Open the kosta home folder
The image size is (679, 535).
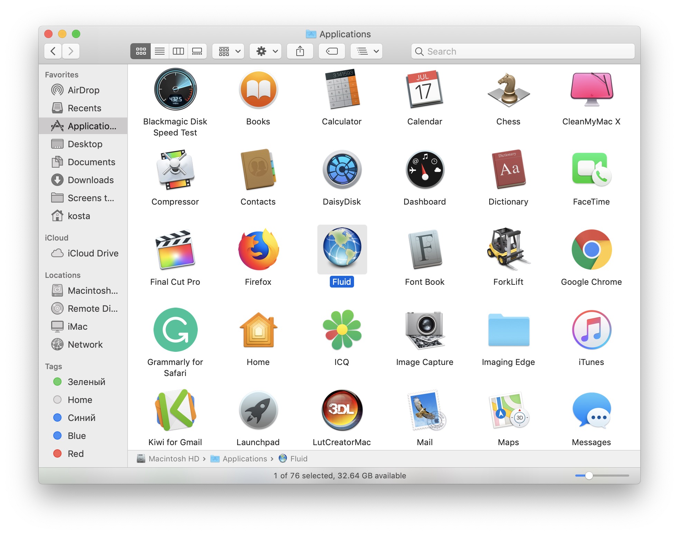83,216
